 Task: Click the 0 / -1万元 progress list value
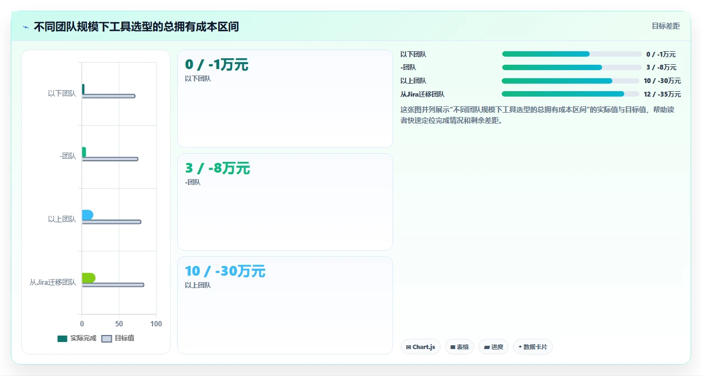pyautogui.click(x=661, y=54)
